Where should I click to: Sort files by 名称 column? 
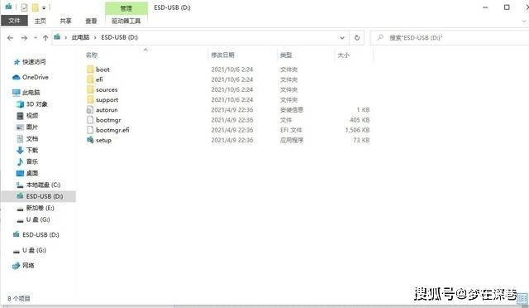tap(92, 55)
